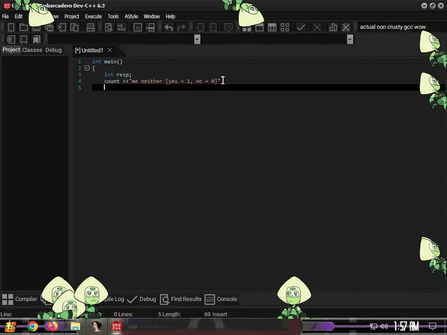
Task: Switch to the Project sidebar tab
Action: pyautogui.click(x=11, y=50)
